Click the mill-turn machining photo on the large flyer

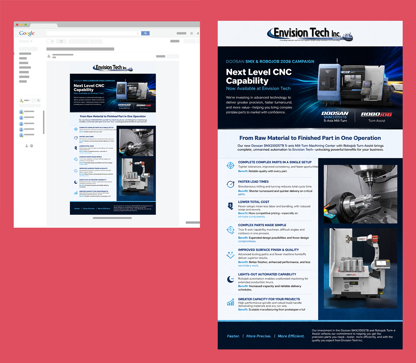361,194
